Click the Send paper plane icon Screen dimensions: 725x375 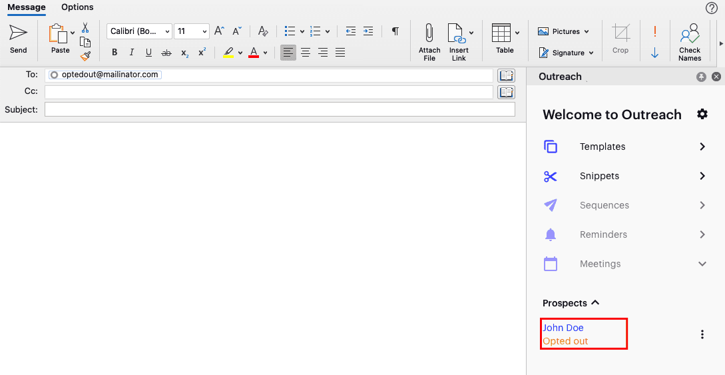18,33
